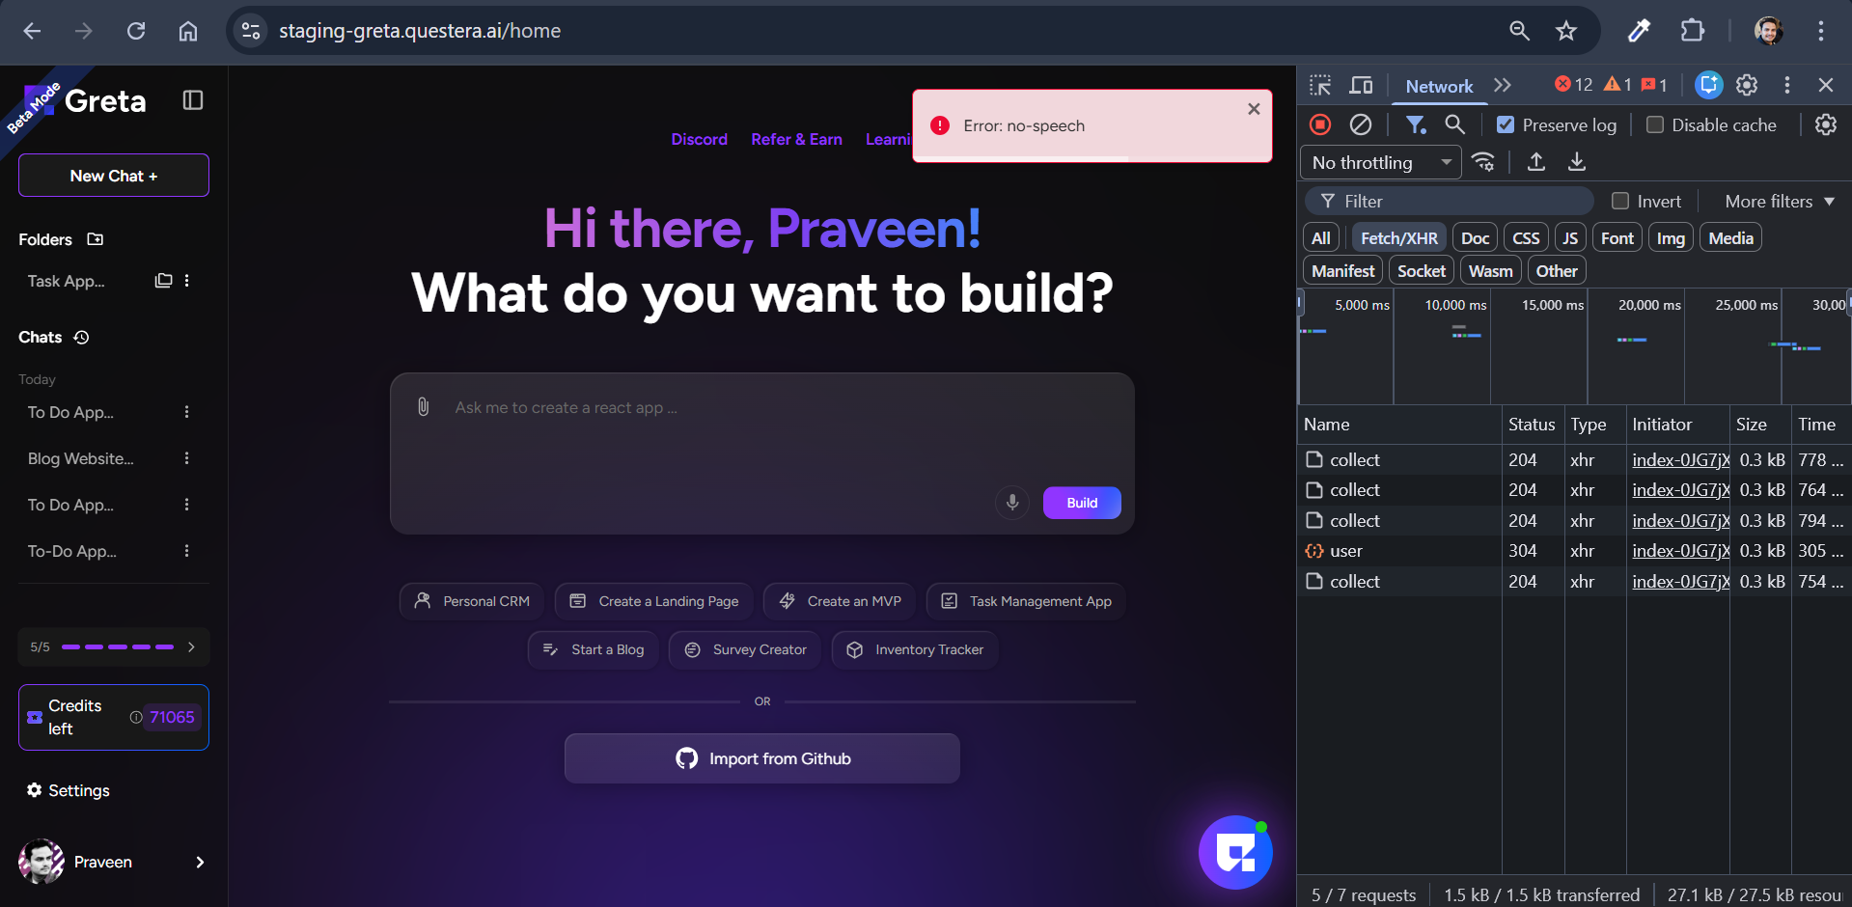
Task: Open DevTools AI assistance icon
Action: click(1709, 85)
